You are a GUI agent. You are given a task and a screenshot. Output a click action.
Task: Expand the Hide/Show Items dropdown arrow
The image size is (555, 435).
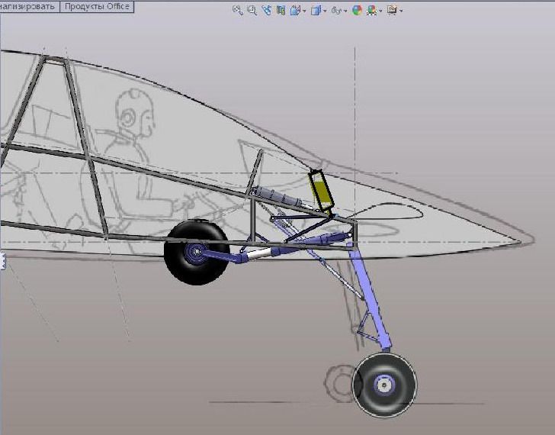(345, 11)
